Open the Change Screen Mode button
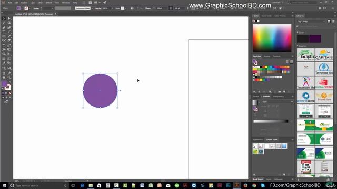 pos(6,102)
